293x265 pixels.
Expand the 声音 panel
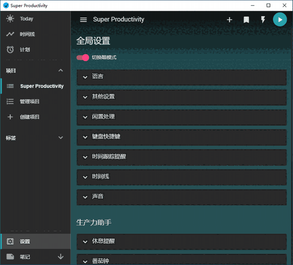[182, 198]
